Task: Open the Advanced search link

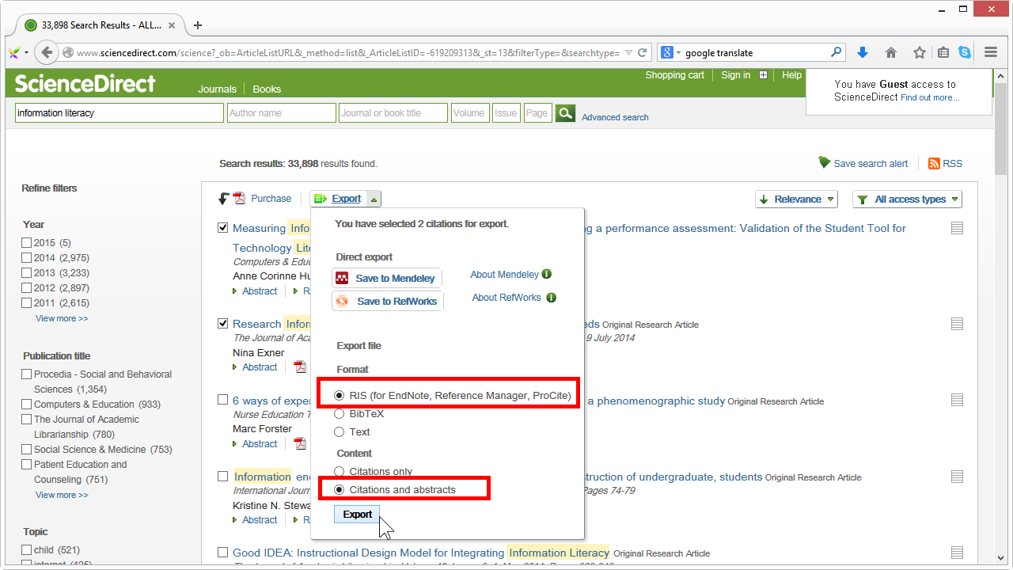Action: pyautogui.click(x=615, y=117)
